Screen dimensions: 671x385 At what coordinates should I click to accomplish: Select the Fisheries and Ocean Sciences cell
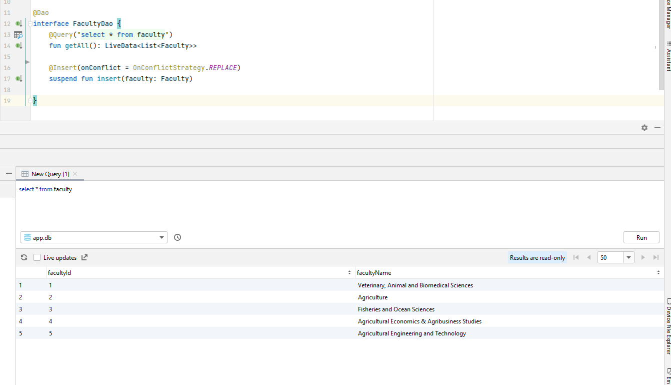(x=509, y=309)
